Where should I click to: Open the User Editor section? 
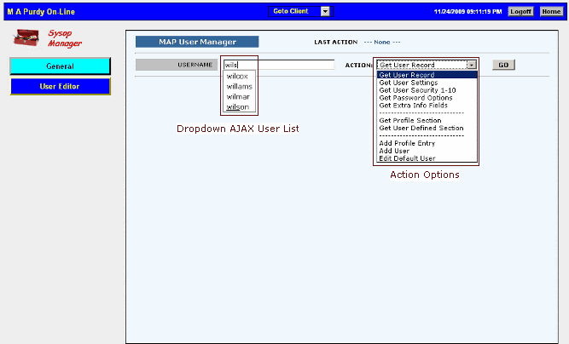pos(60,86)
